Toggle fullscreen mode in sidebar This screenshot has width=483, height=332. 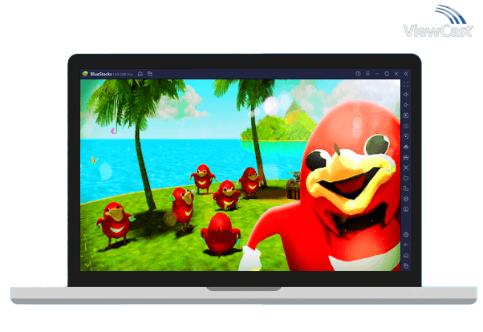(x=406, y=84)
